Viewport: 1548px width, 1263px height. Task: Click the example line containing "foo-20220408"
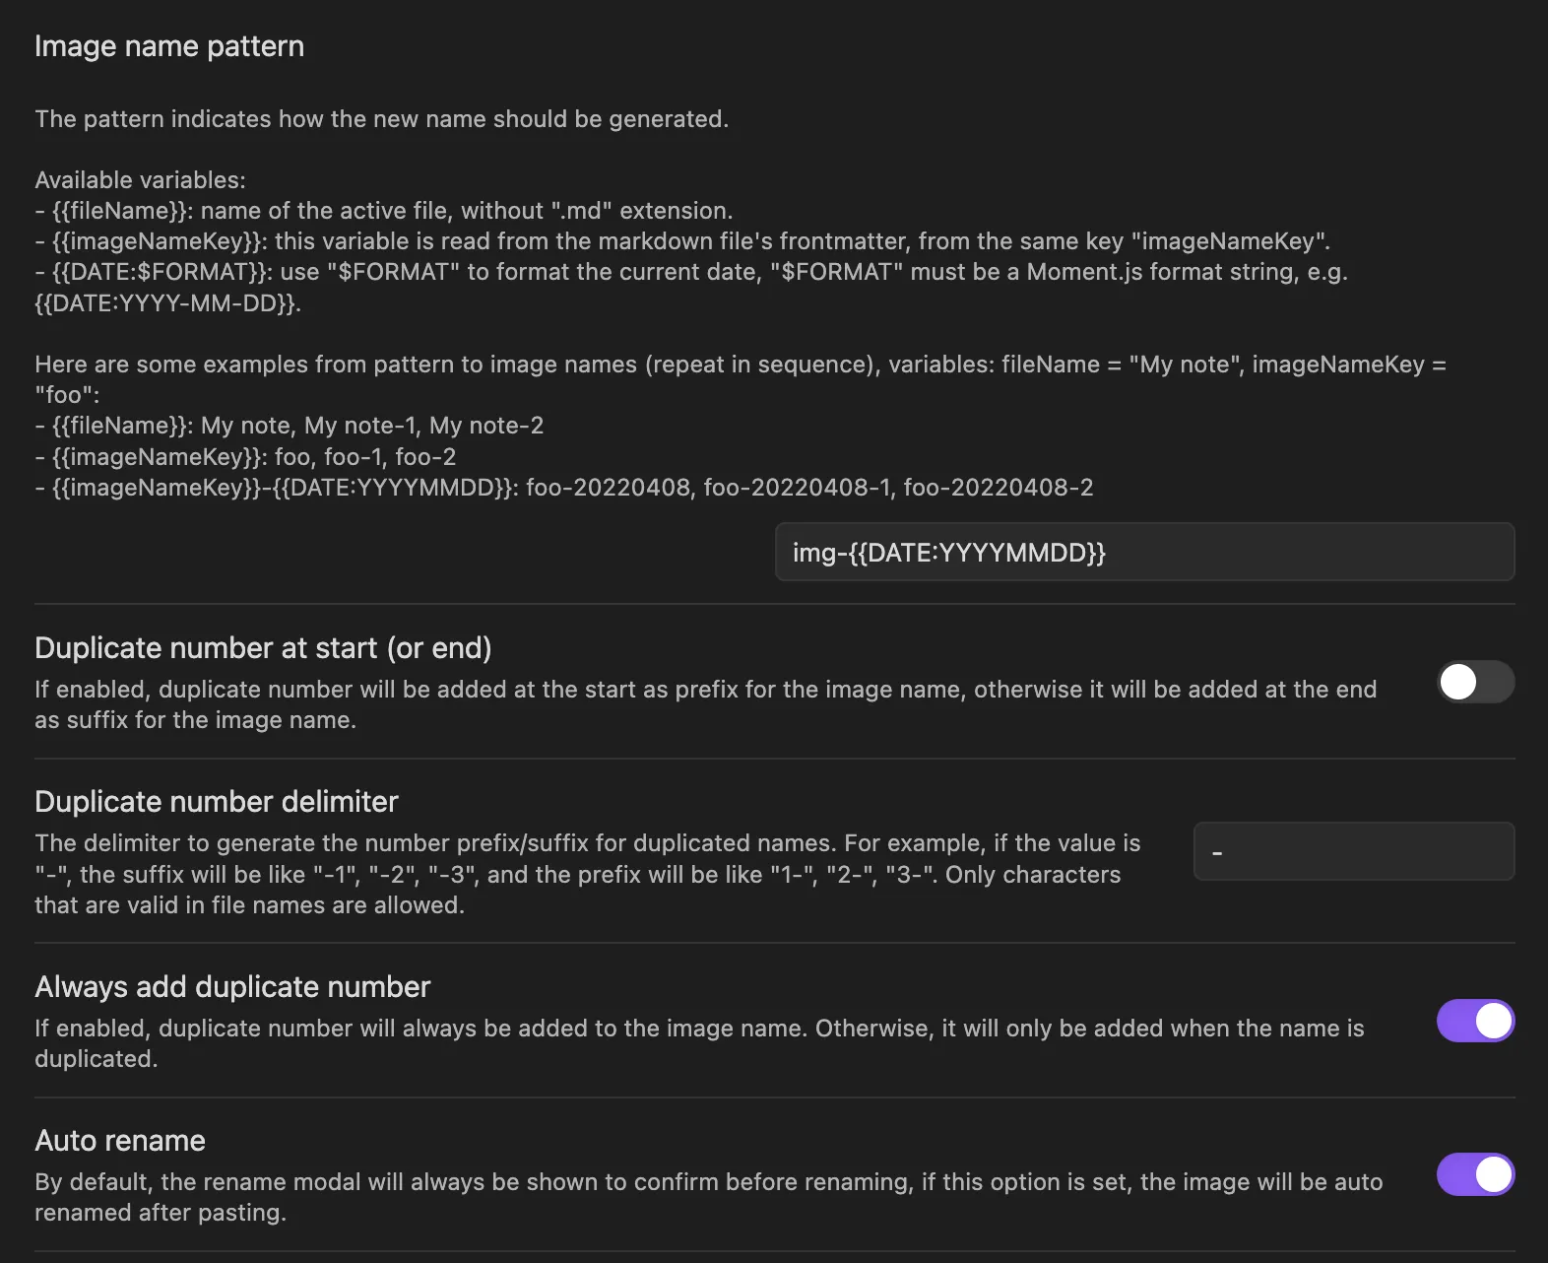pos(563,488)
